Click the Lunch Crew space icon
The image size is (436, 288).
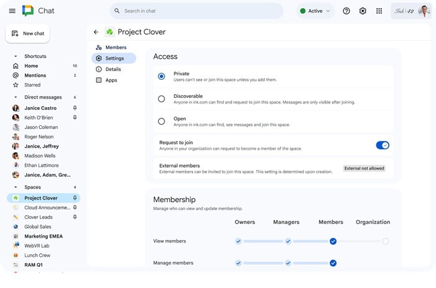click(16, 255)
